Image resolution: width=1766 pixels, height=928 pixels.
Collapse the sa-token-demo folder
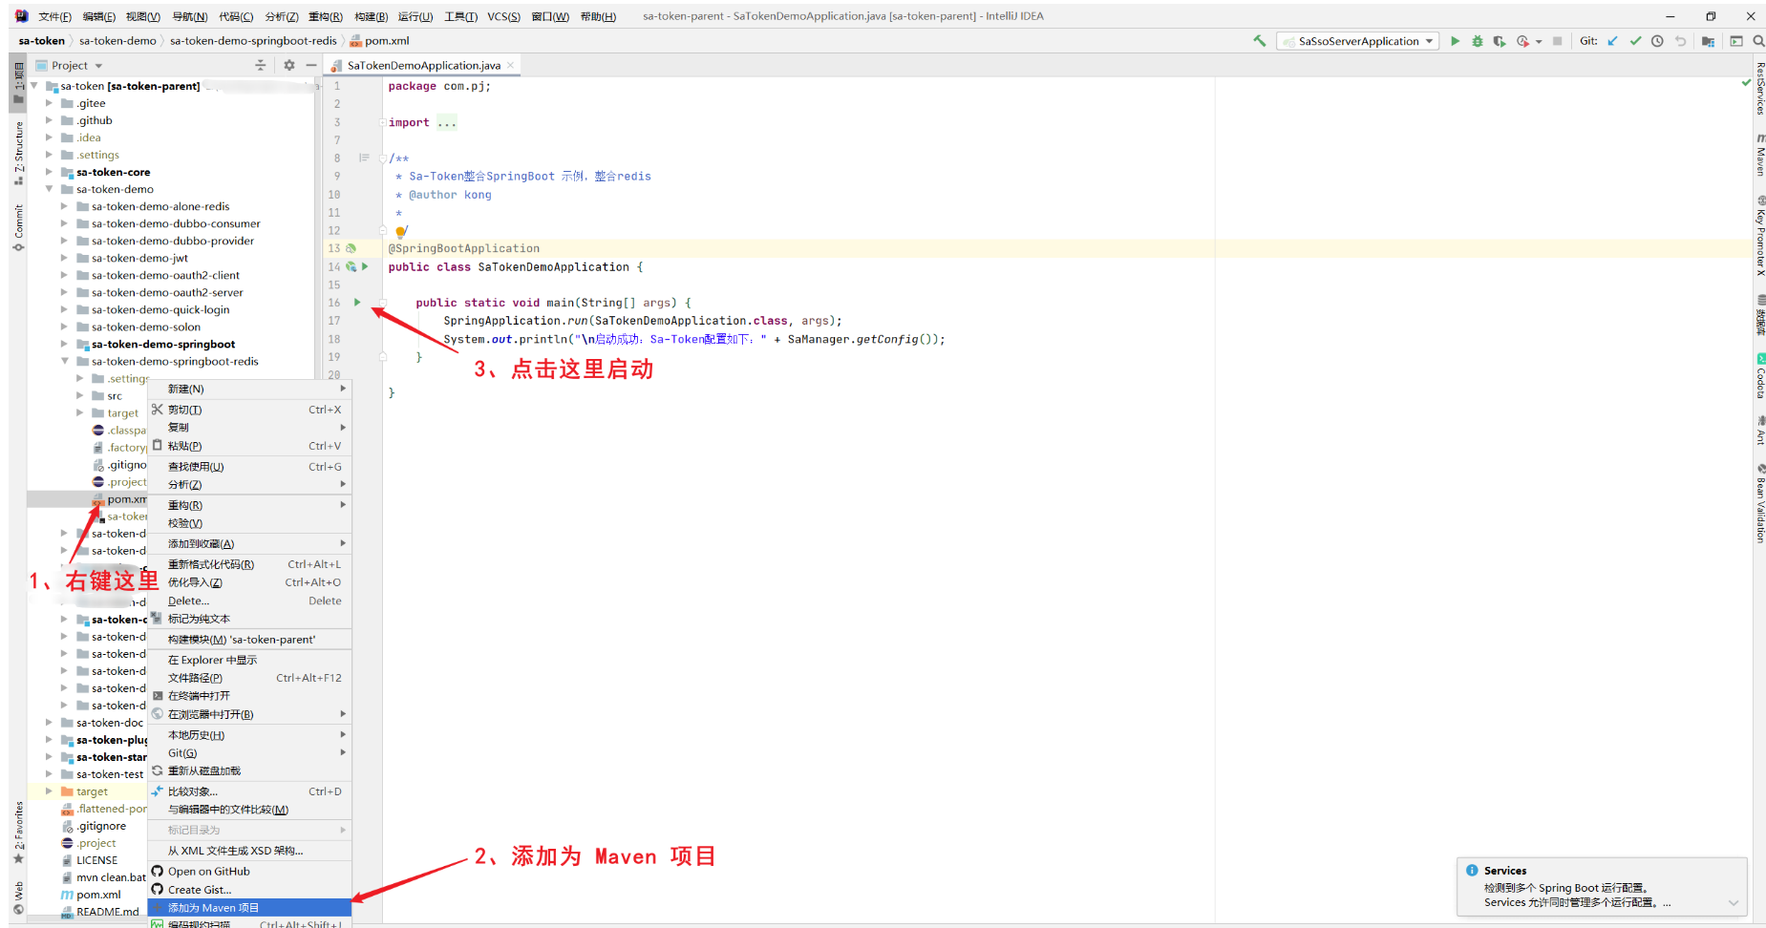49,189
